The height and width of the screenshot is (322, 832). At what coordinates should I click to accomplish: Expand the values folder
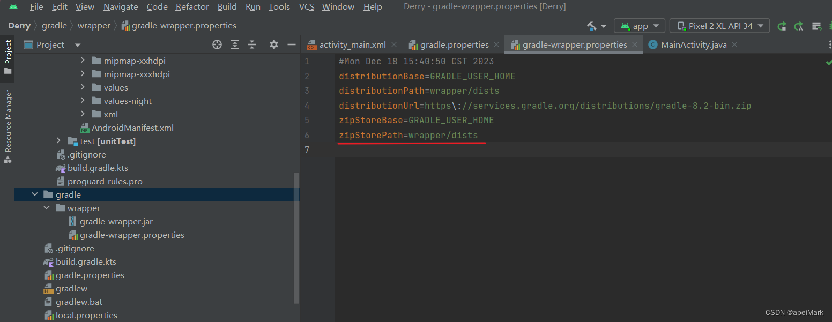pos(83,87)
